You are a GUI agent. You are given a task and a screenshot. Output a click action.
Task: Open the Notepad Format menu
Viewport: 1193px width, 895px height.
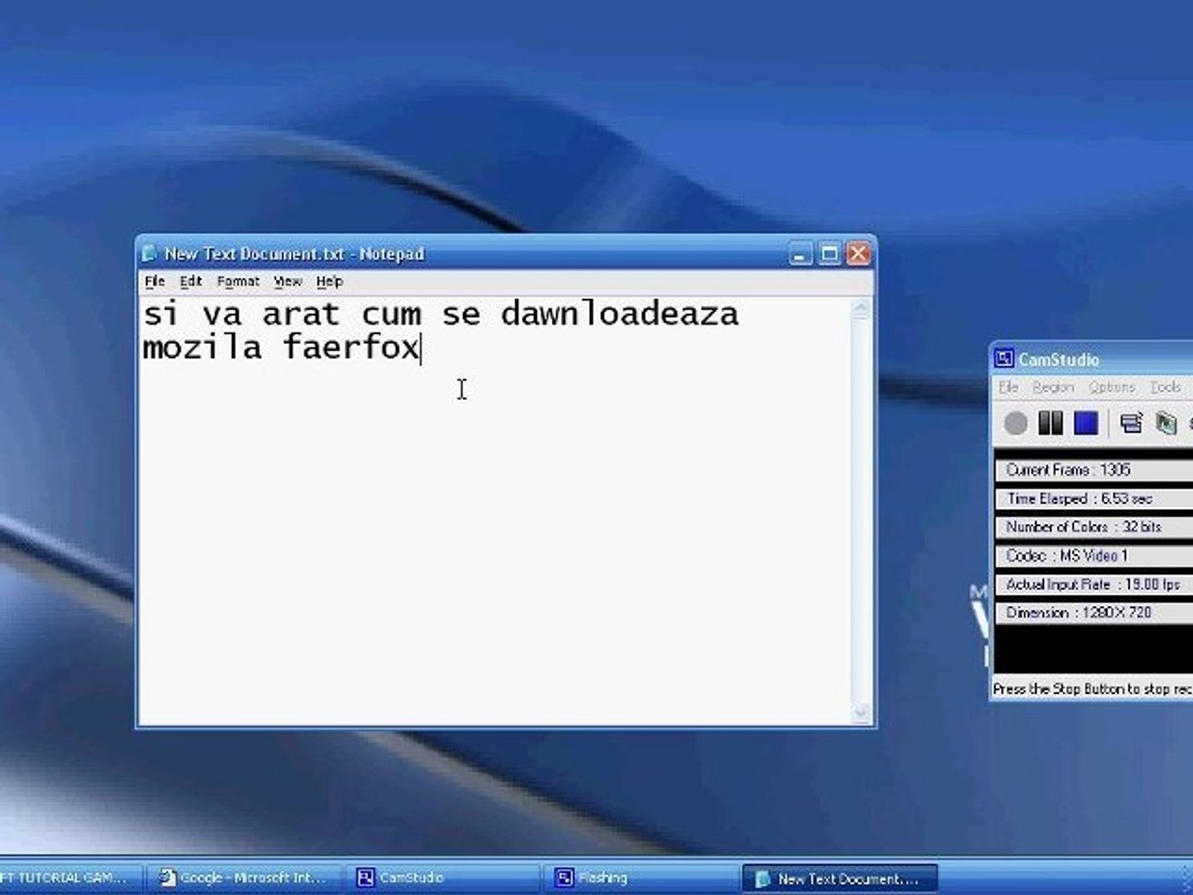238,282
